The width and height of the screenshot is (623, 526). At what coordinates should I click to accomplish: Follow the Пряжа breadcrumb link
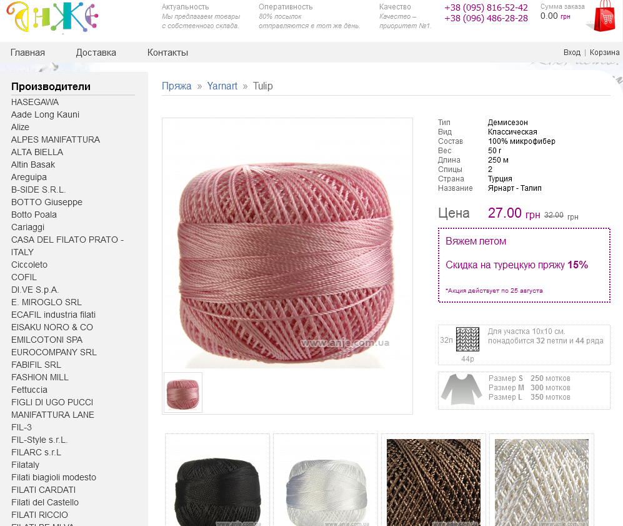click(176, 86)
